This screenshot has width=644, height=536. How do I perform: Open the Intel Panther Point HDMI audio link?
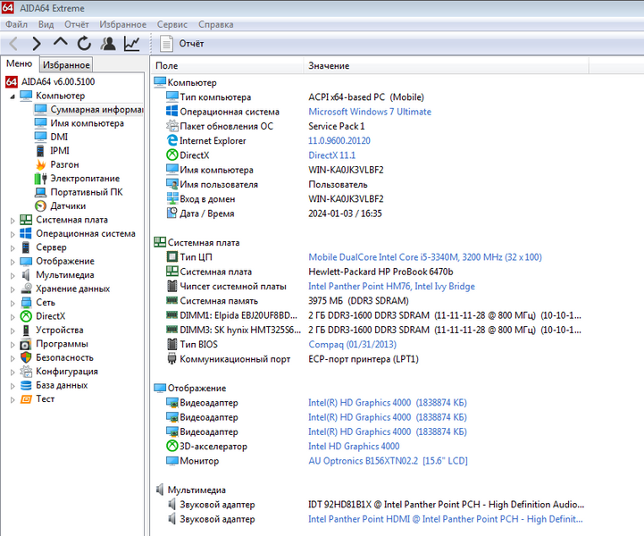click(446, 519)
